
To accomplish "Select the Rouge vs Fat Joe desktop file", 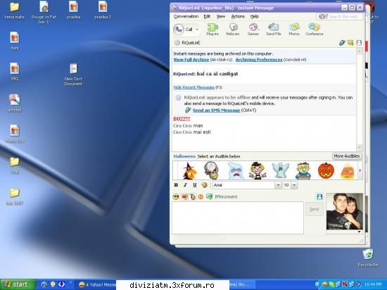I will click(x=44, y=12).
